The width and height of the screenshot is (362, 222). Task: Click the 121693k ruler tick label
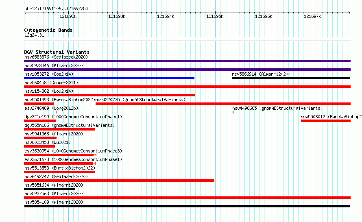(x=117, y=16)
